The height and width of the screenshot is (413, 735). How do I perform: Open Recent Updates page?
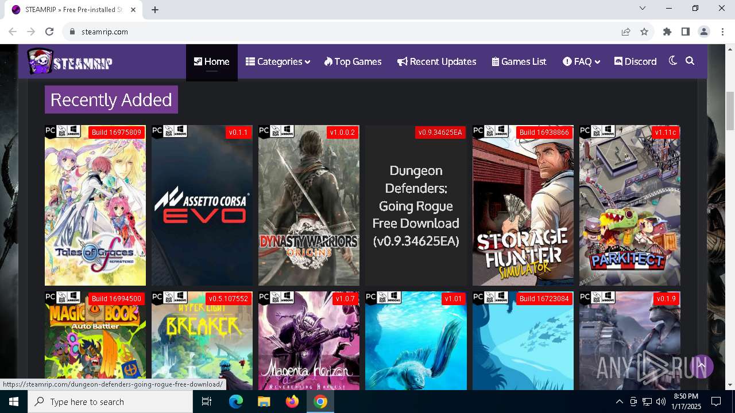(x=436, y=61)
